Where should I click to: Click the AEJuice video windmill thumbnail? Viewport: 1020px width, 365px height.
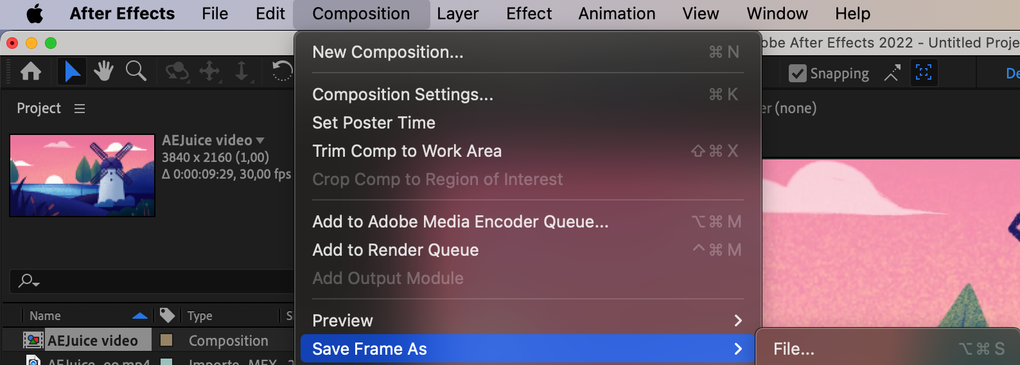[82, 175]
